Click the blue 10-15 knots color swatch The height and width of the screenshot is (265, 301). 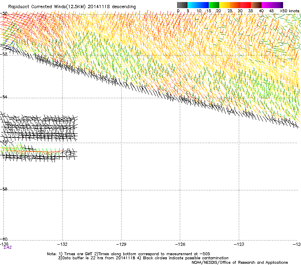203,5
